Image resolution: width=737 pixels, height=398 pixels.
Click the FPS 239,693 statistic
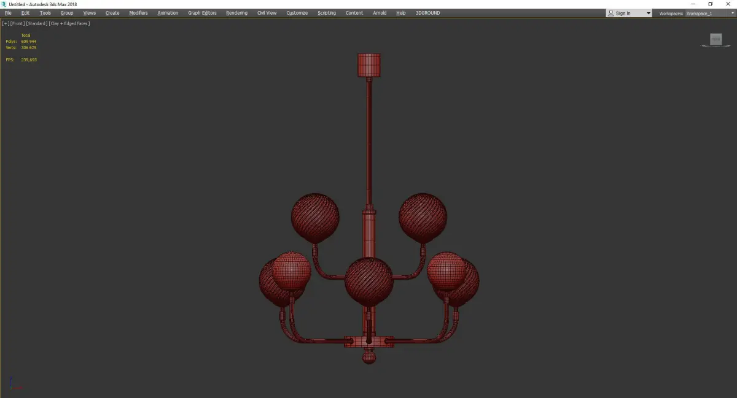(x=21, y=59)
